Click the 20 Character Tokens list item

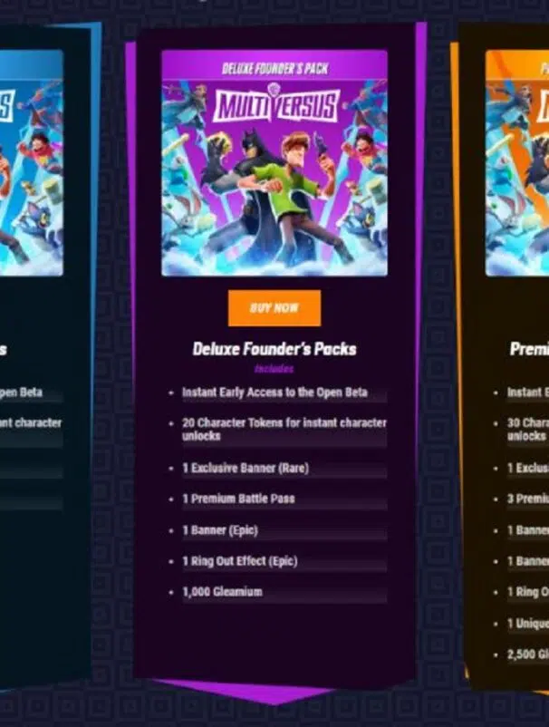click(x=284, y=430)
